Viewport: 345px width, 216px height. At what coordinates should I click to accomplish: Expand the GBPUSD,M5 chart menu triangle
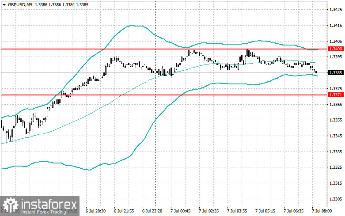4,5
